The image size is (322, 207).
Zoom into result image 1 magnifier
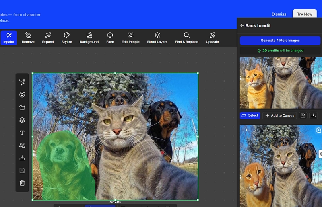coord(318,130)
